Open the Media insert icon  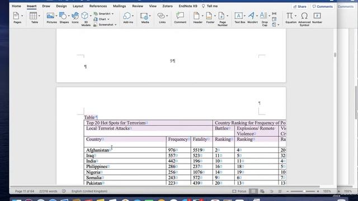(144, 16)
